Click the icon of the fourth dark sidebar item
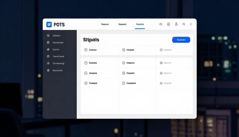239x137 pixels. 48,56
